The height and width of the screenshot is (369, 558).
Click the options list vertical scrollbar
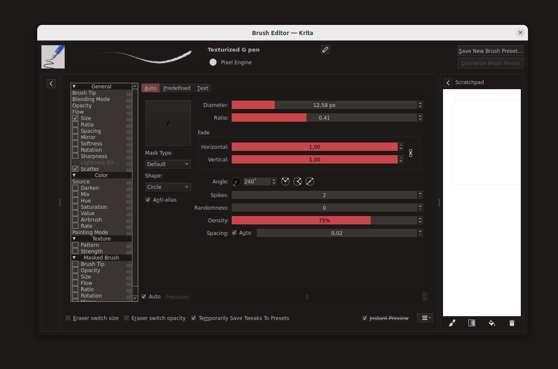pos(135,192)
